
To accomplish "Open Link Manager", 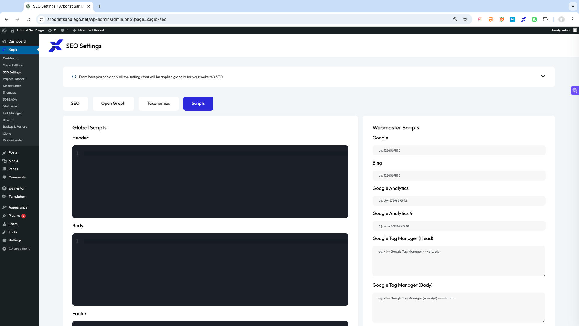I will tap(12, 113).
